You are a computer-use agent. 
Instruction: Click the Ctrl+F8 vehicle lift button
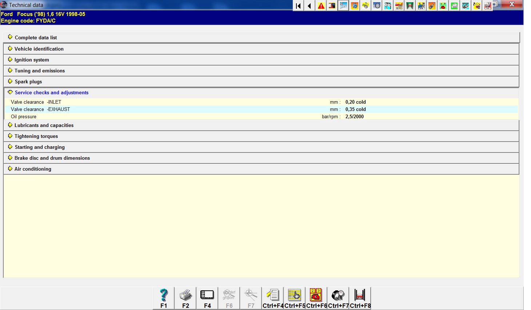click(x=360, y=298)
